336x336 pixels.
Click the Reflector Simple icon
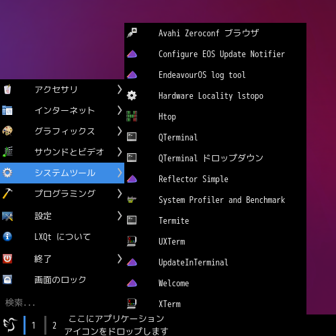[x=132, y=179]
